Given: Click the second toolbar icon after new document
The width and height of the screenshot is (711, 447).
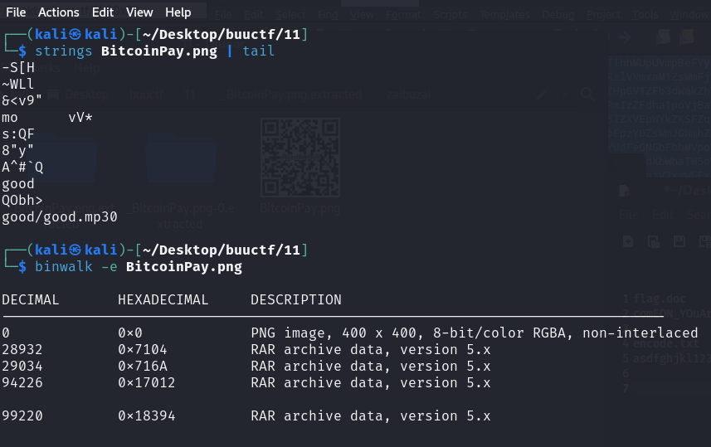Looking at the screenshot, I should tap(654, 241).
